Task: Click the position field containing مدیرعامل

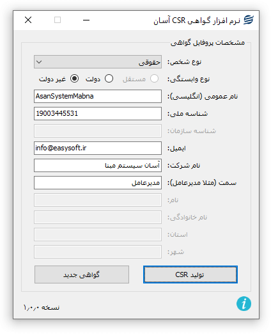Action: click(98, 182)
